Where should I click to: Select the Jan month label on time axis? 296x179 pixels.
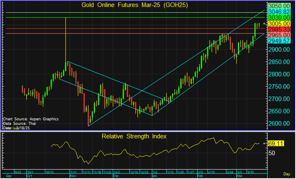coord(154,176)
